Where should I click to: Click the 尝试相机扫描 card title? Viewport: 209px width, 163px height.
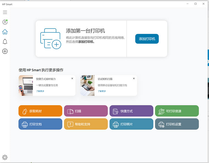(105, 79)
